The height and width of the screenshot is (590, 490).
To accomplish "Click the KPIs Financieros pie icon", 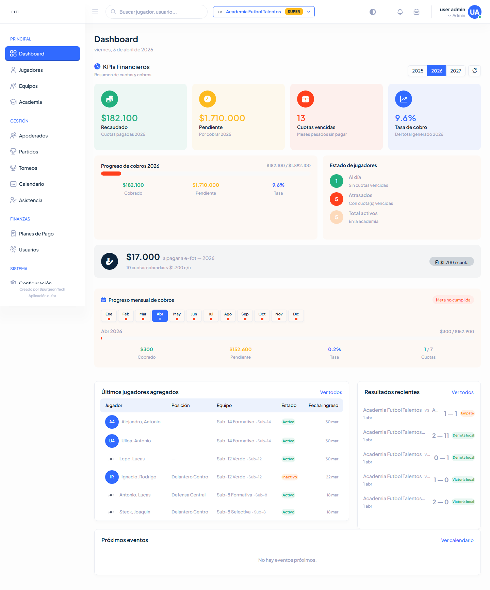I will click(x=97, y=66).
